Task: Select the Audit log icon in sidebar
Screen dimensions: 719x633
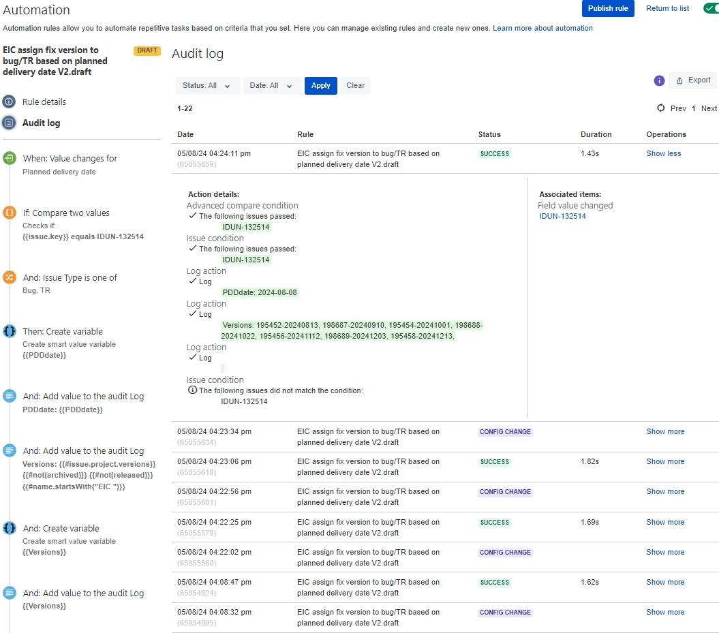Action: pyautogui.click(x=9, y=123)
